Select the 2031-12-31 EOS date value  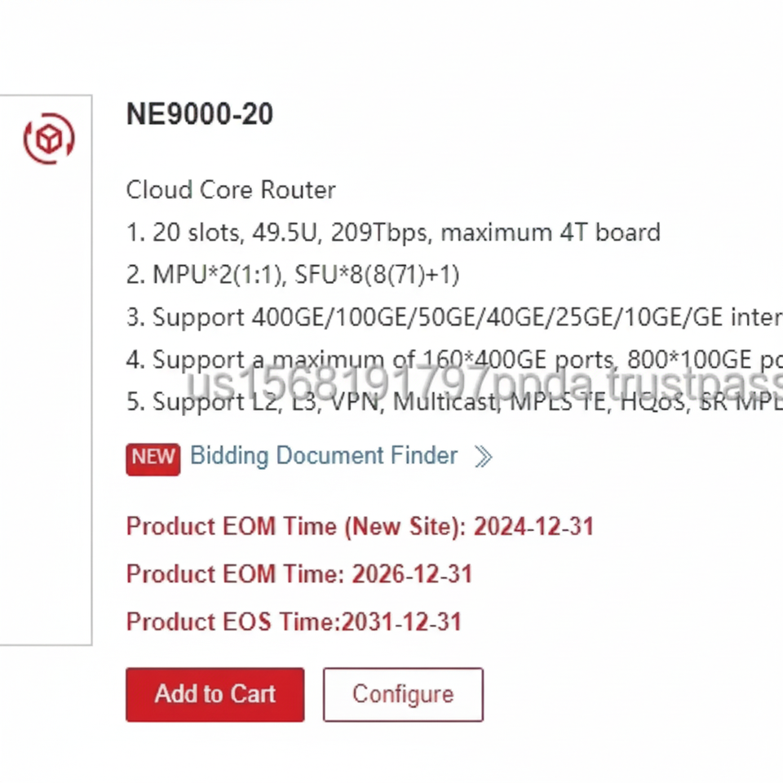[402, 622]
